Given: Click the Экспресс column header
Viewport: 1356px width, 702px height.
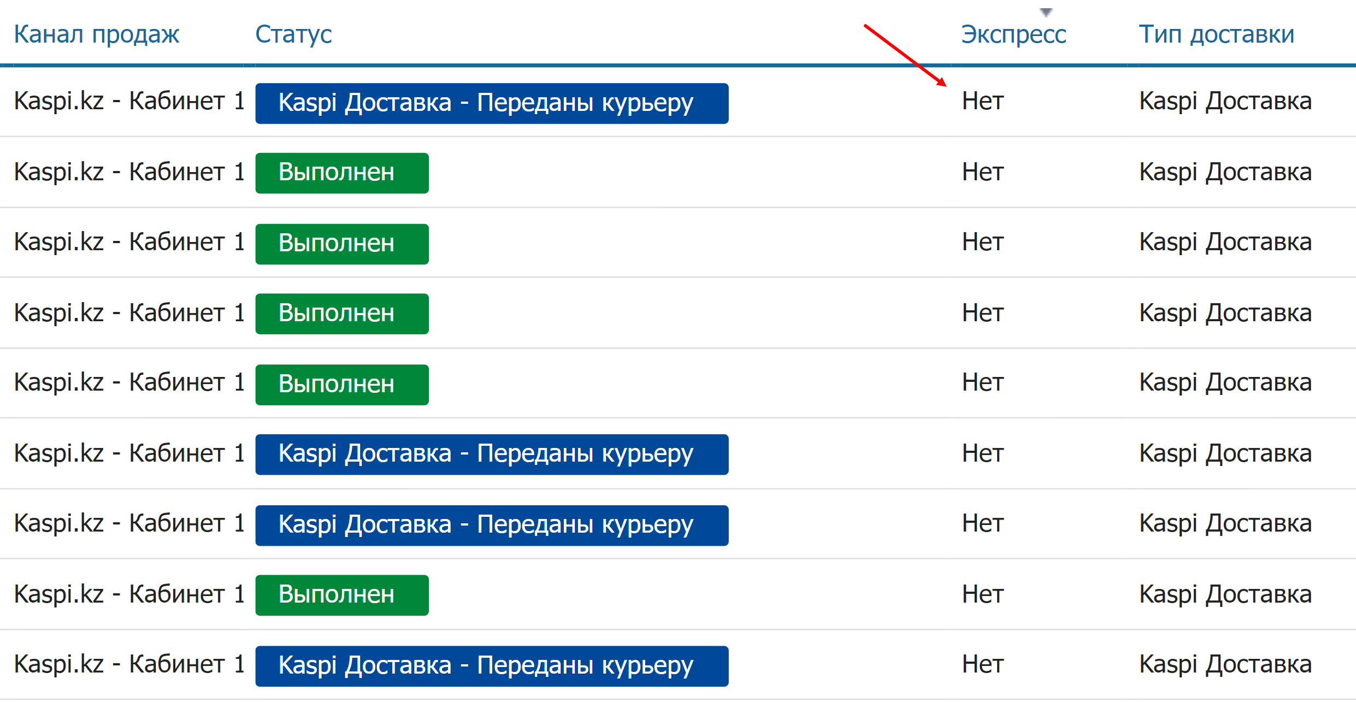Looking at the screenshot, I should (1013, 34).
